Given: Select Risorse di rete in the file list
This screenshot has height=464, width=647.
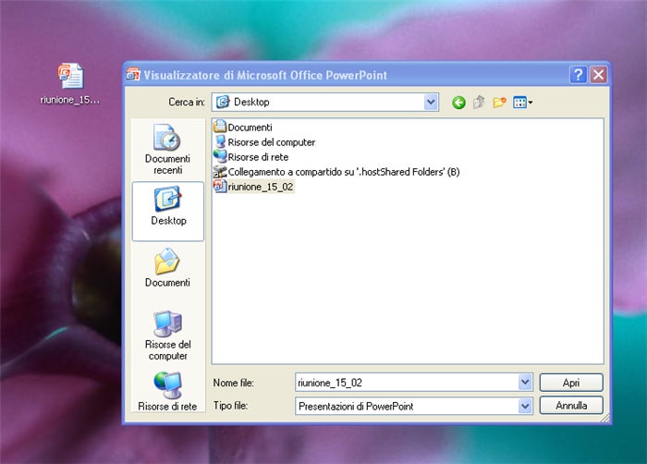Looking at the screenshot, I should click(x=250, y=157).
